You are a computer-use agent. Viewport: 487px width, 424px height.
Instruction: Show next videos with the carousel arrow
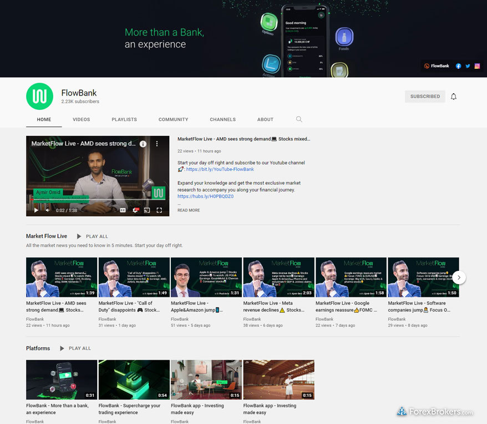coord(459,277)
